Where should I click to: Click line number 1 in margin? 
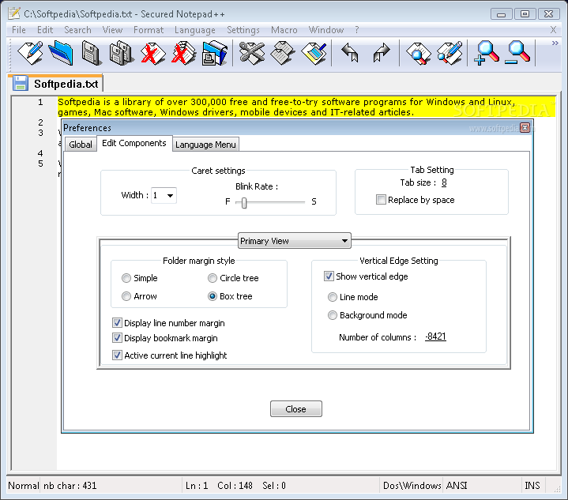(40, 102)
